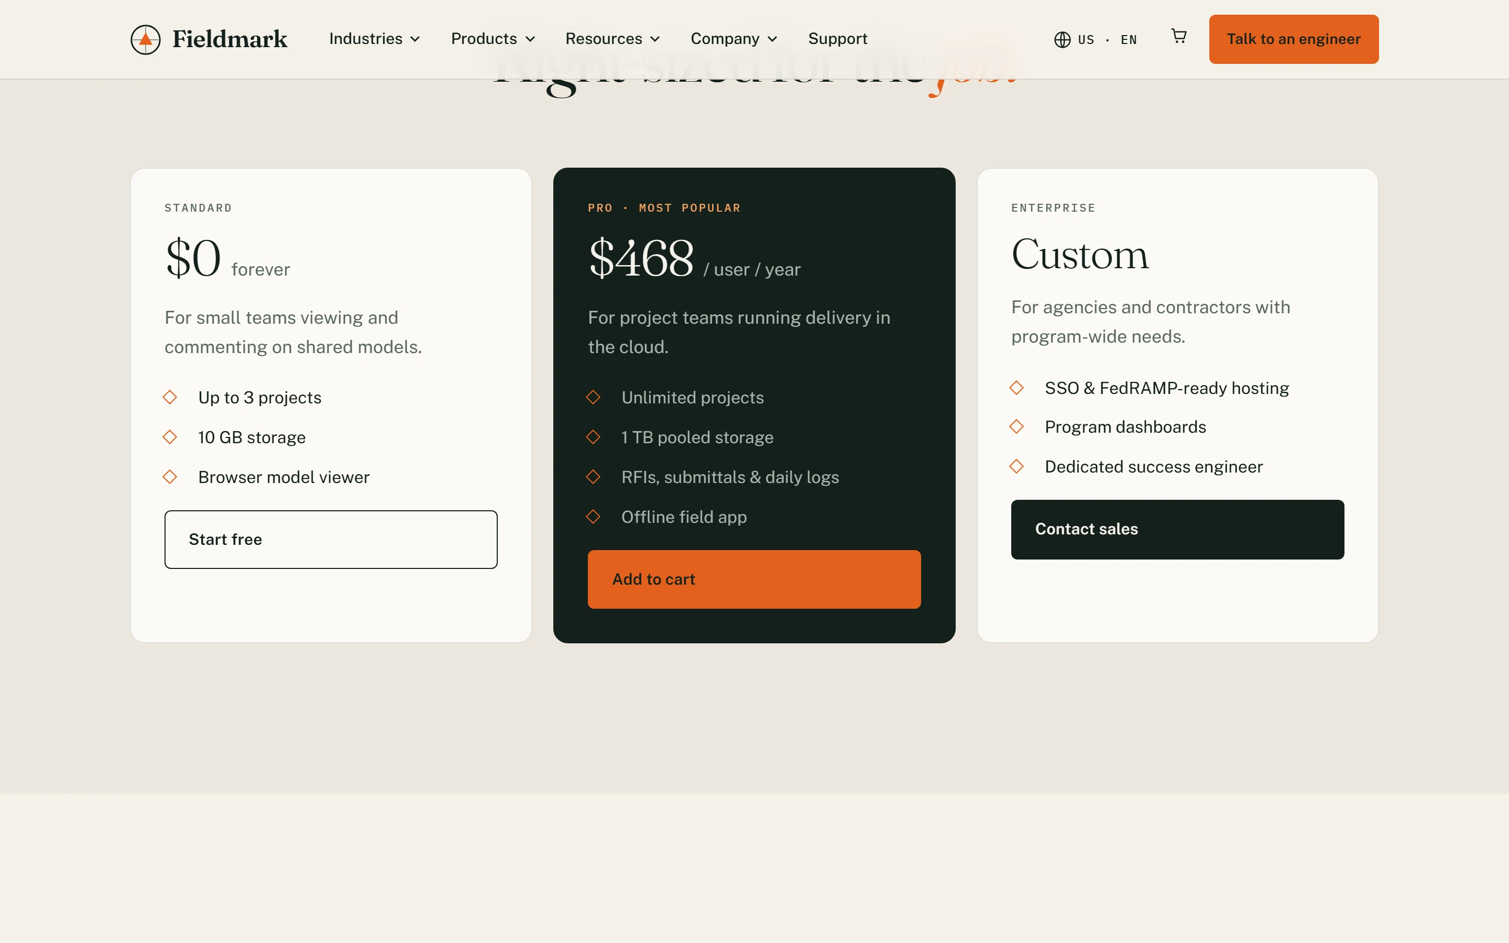Open the shopping cart icon

(1178, 36)
